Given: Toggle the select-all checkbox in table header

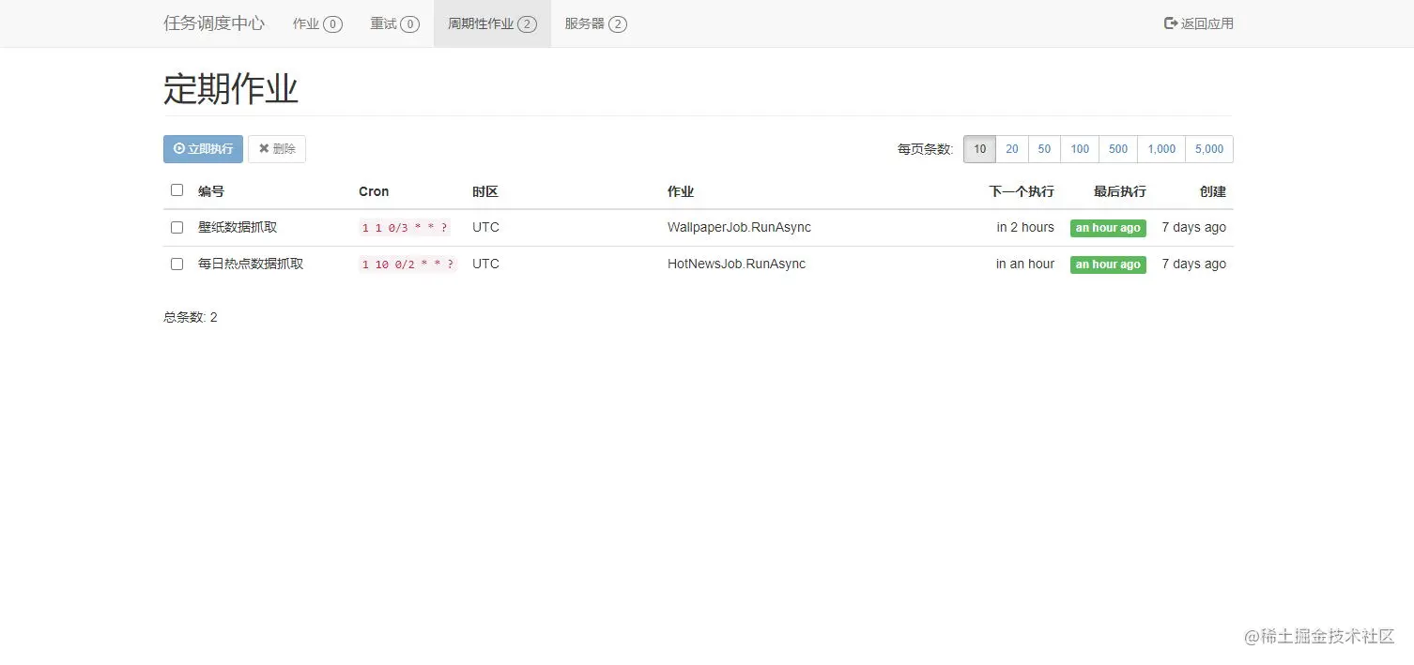Looking at the screenshot, I should pyautogui.click(x=177, y=190).
